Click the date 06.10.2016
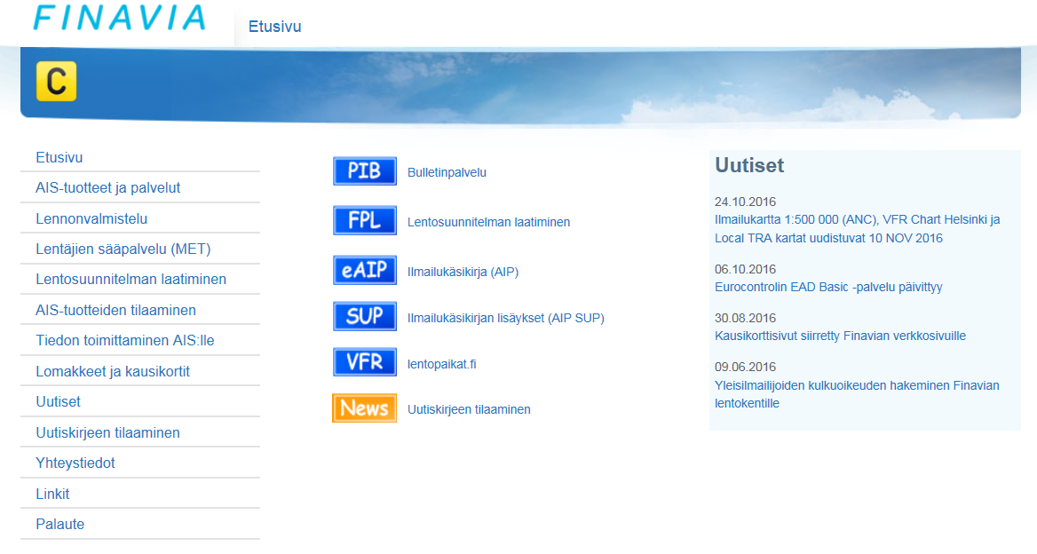The image size is (1037, 554). click(x=746, y=269)
